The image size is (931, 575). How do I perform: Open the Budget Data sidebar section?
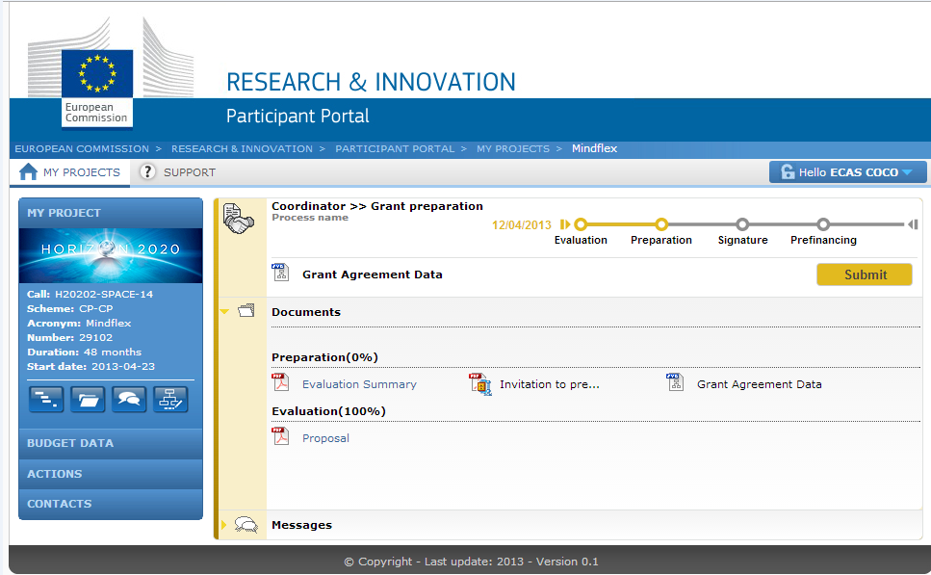tap(111, 443)
